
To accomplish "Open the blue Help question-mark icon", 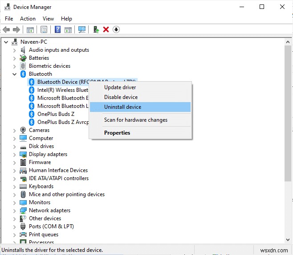I will (x=57, y=29).
